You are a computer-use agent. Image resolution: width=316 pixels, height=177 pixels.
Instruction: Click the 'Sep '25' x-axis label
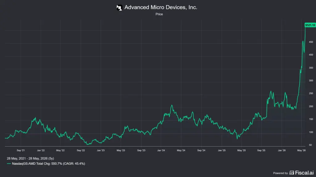(261, 150)
